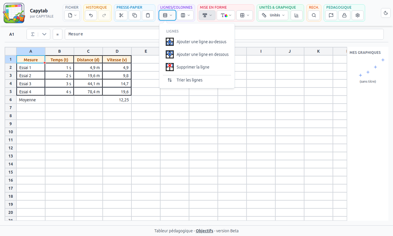
Task: Click the bar chart icon
Action: [x=297, y=15]
